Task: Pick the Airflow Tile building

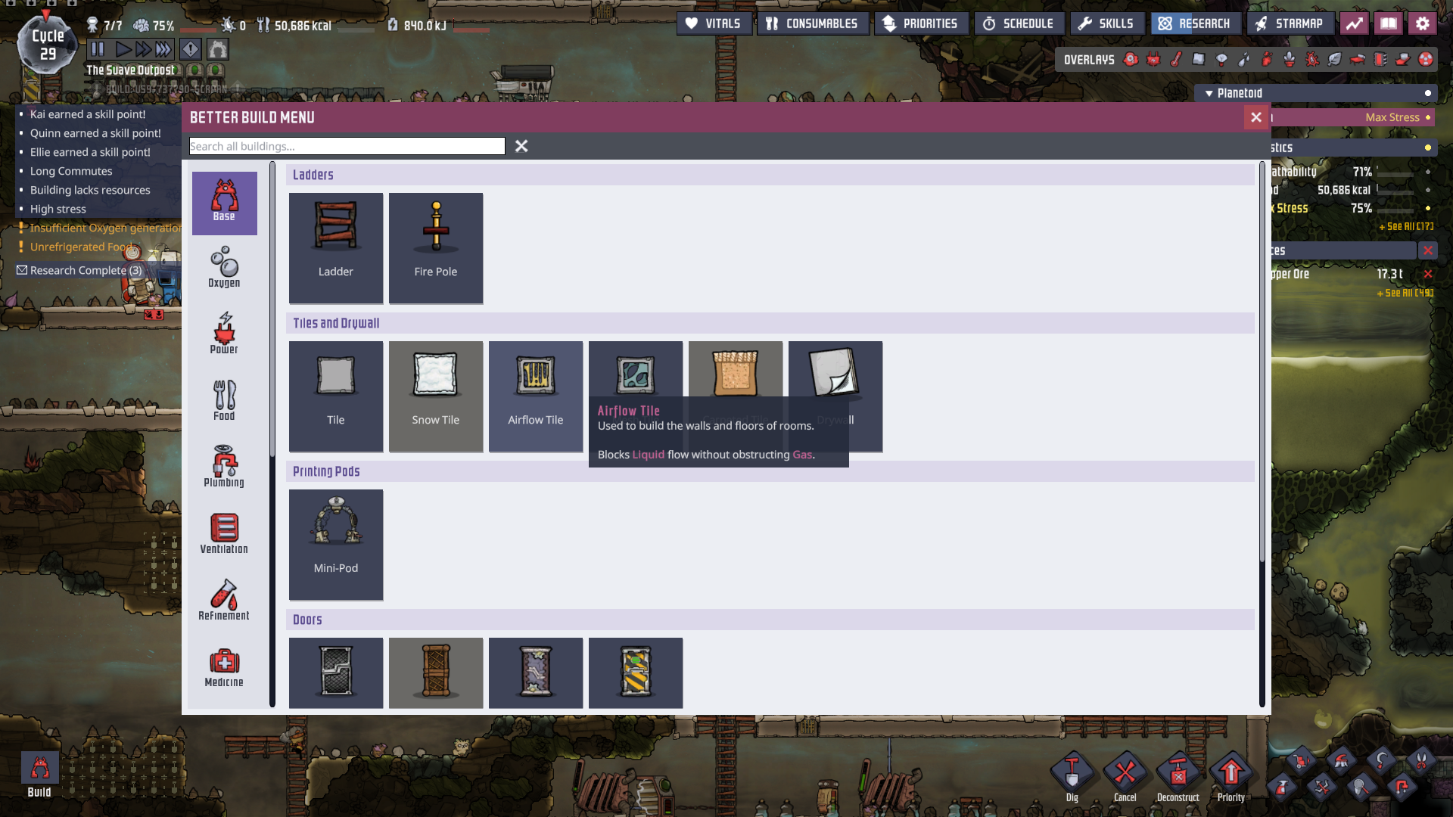Action: pyautogui.click(x=536, y=396)
